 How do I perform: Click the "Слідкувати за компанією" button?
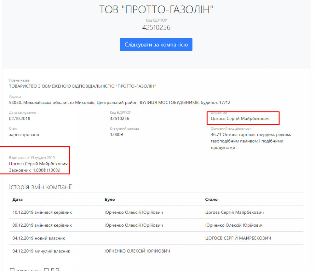pos(156,45)
